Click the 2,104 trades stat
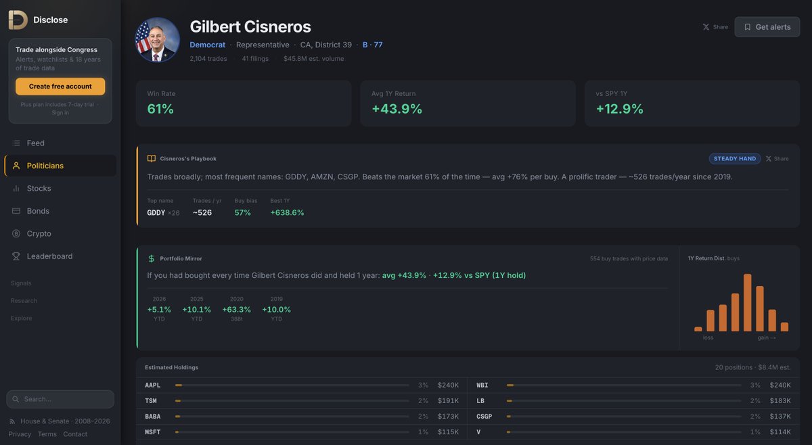 point(208,59)
